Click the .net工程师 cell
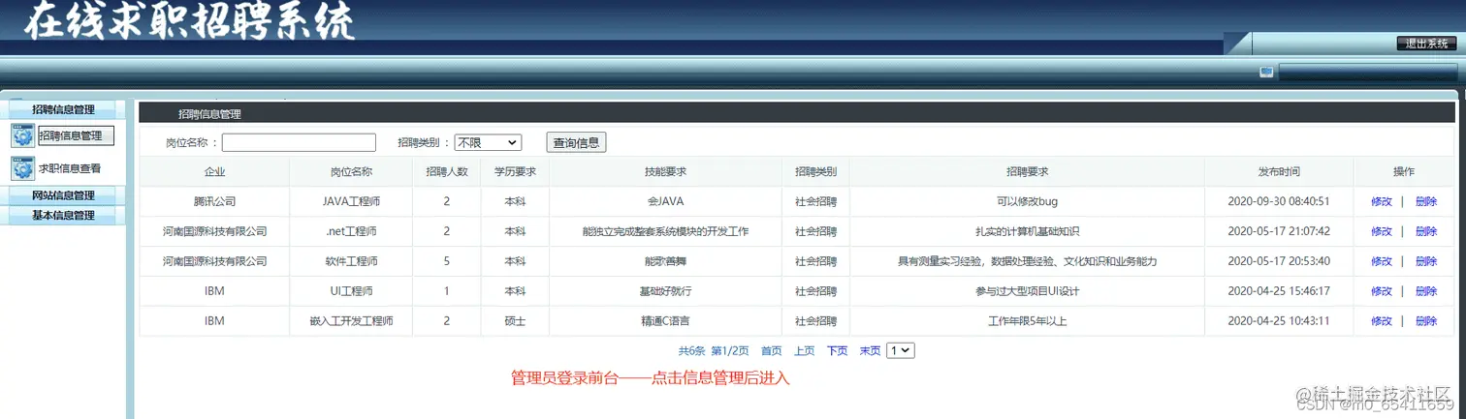 [x=351, y=232]
